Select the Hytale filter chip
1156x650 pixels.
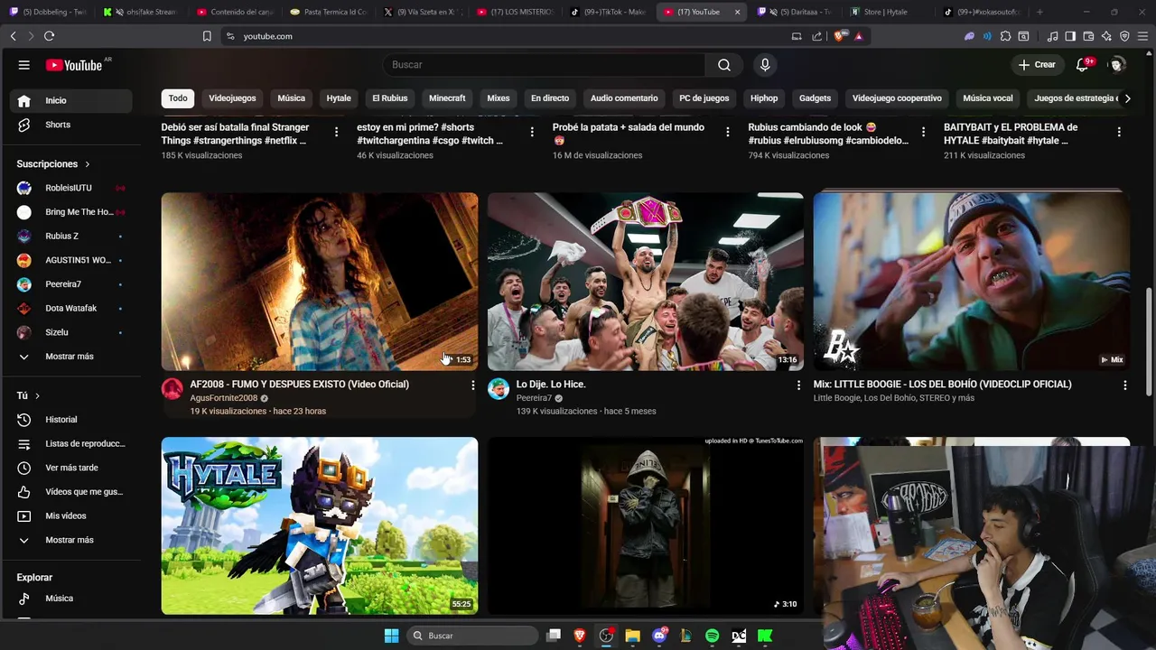(339, 98)
